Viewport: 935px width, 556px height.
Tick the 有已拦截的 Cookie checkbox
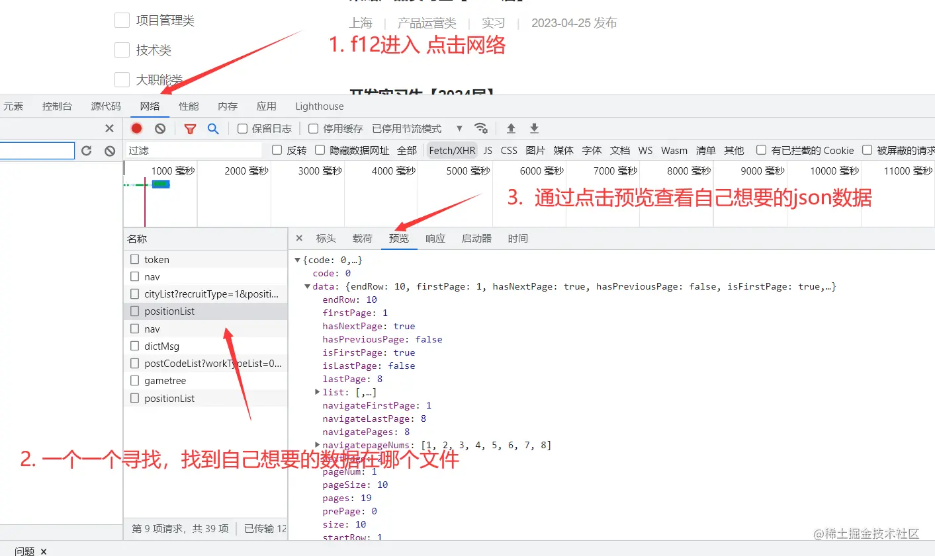[x=762, y=150]
